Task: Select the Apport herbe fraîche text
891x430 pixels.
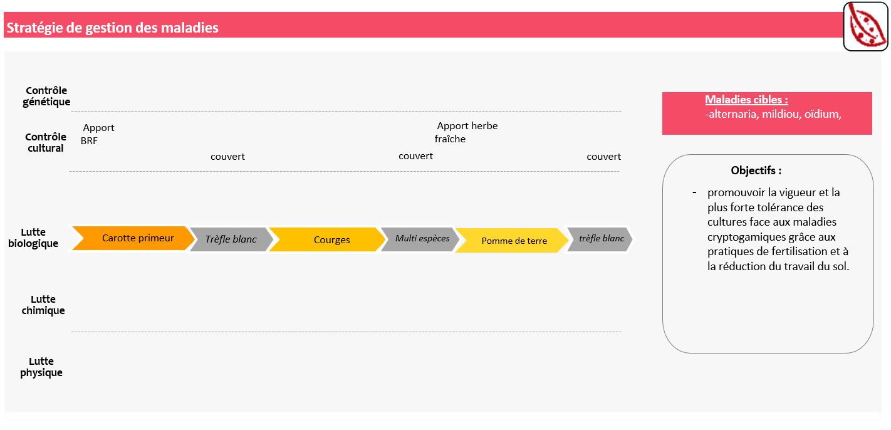Action: pyautogui.click(x=466, y=132)
